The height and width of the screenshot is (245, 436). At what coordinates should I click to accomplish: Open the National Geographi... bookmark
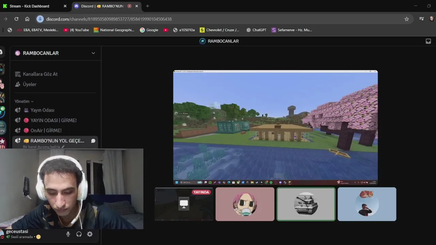click(114, 30)
